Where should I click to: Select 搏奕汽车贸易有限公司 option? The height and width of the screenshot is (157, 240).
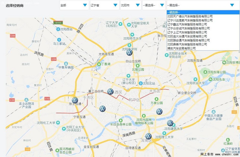pyautogui.click(x=203, y=48)
